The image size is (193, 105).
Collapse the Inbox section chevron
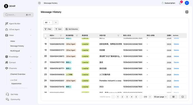coord(31,35)
